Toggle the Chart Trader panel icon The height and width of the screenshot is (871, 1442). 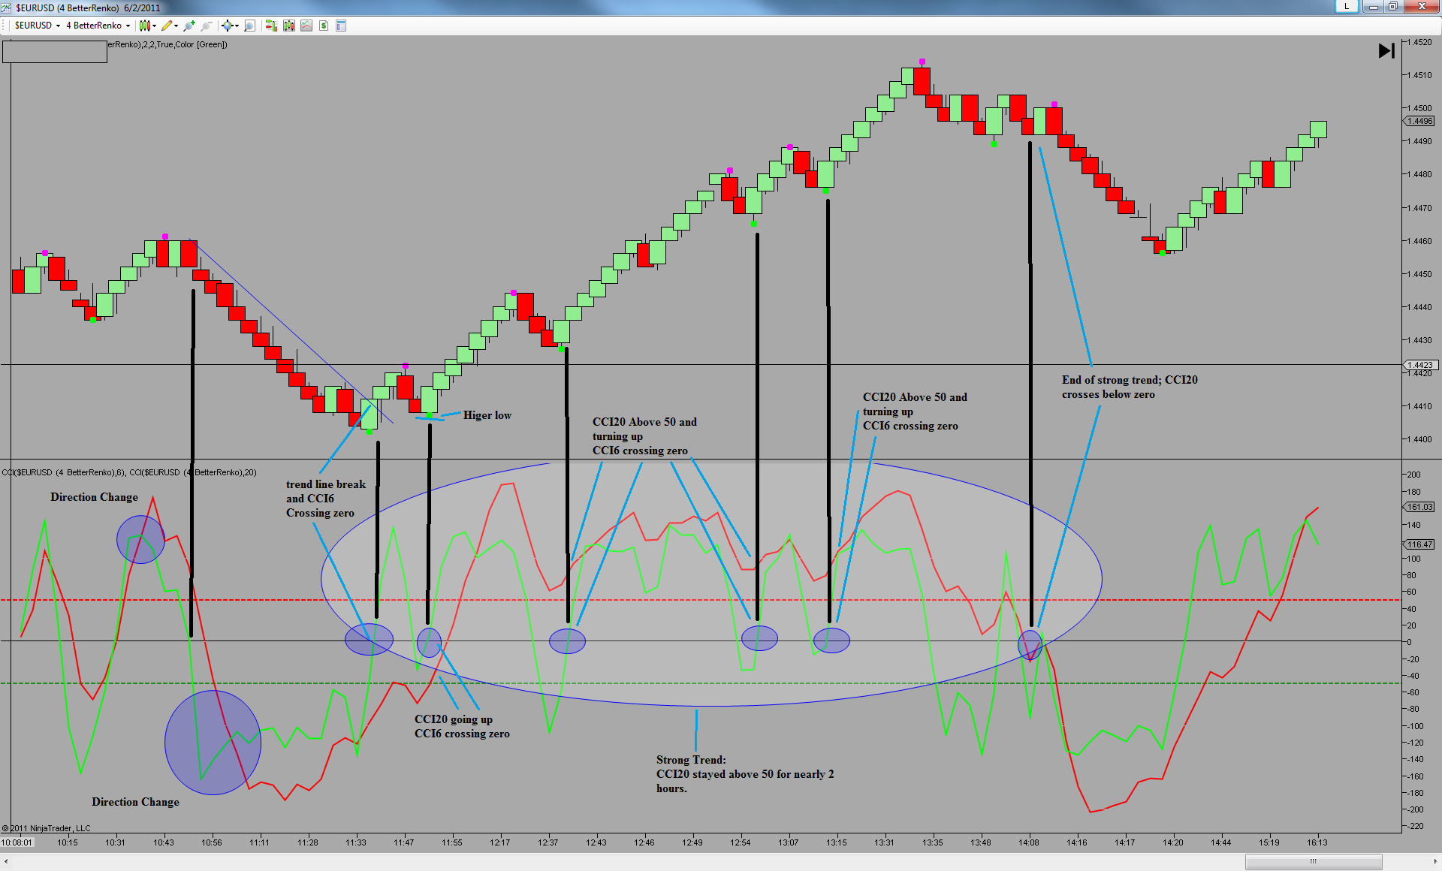(271, 26)
